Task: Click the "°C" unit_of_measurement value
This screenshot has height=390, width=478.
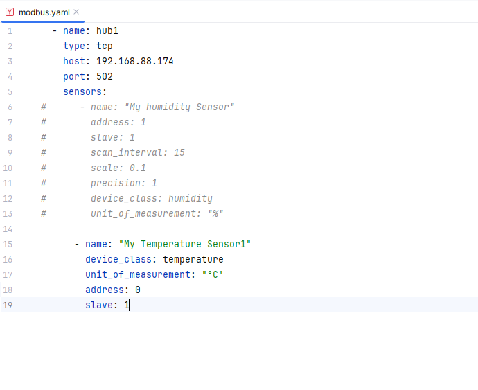Action: pyautogui.click(x=213, y=274)
